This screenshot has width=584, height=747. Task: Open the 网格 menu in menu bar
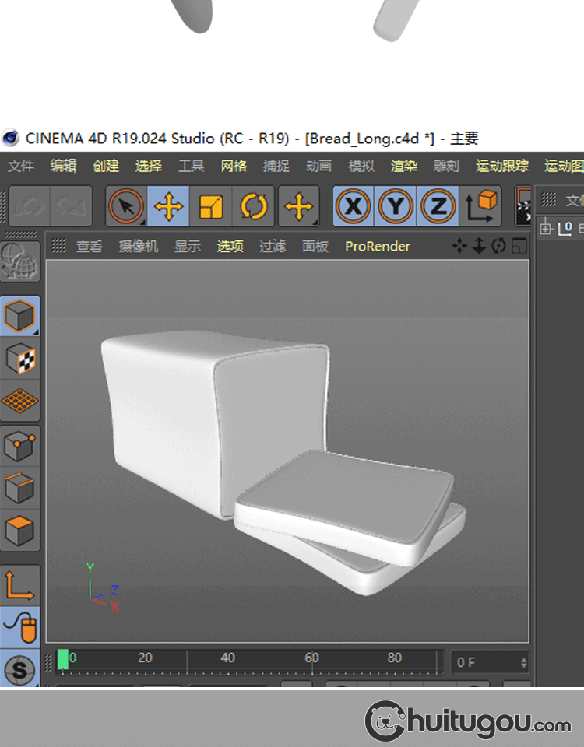[x=234, y=166]
